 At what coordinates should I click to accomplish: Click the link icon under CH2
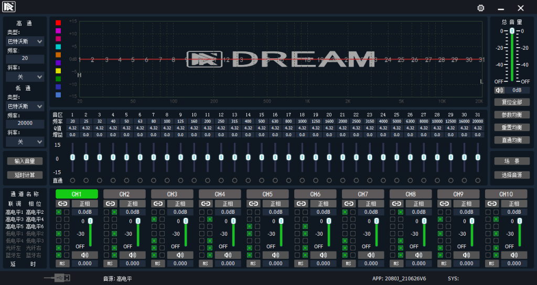click(110, 204)
